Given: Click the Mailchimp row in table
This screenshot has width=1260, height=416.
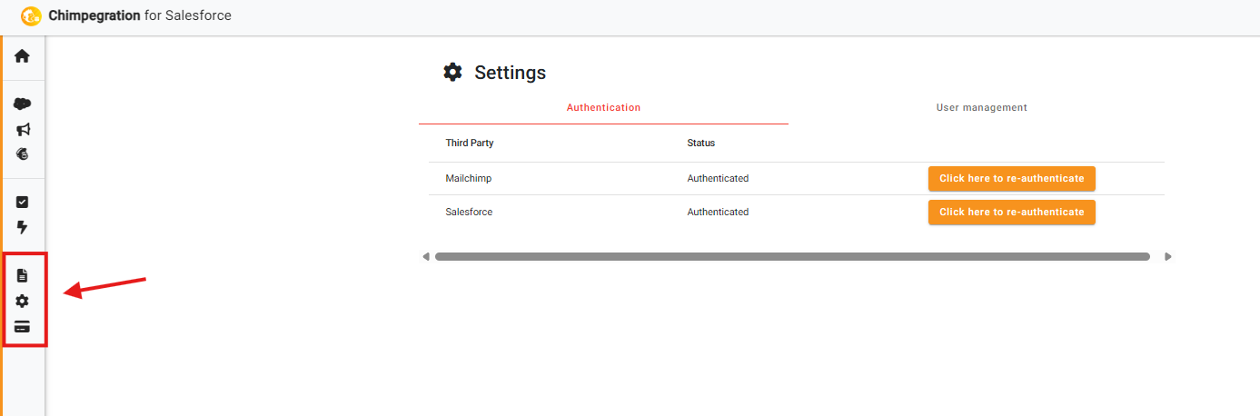Looking at the screenshot, I should coord(469,179).
